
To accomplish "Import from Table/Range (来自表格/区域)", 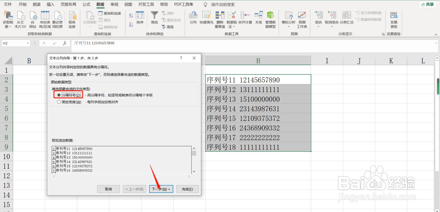I will point(45,20).
